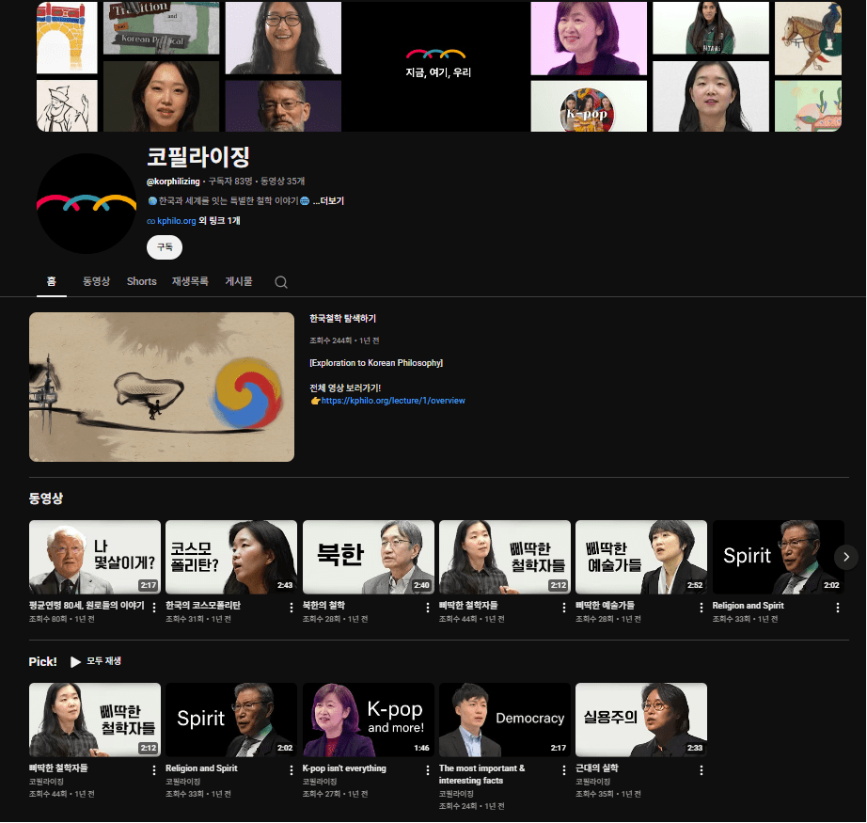Image resolution: width=867 pixels, height=823 pixels.
Task: Click The most important & interesting facts title
Action: (x=482, y=774)
